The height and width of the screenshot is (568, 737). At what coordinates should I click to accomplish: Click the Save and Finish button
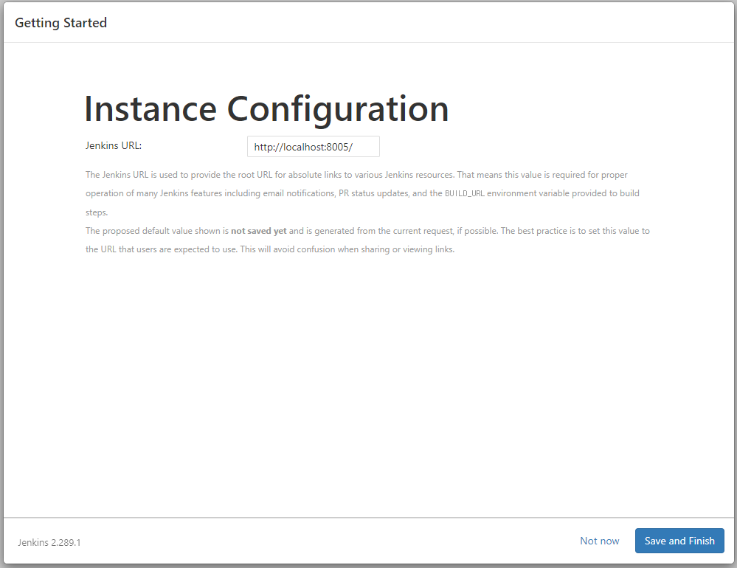point(679,541)
